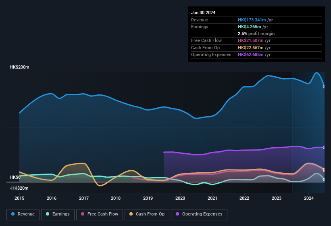Image resolution: width=331 pixels, height=226 pixels.
Task: Toggle the Free Cash Flow legend series
Action: click(x=100, y=214)
